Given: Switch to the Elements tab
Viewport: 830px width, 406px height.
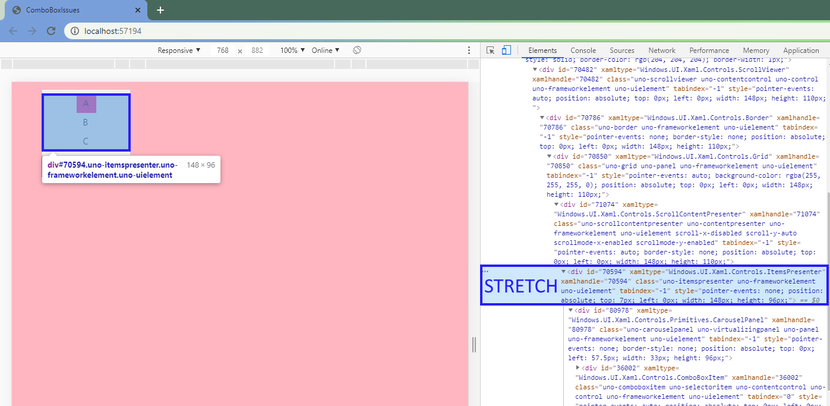Looking at the screenshot, I should pyautogui.click(x=542, y=51).
